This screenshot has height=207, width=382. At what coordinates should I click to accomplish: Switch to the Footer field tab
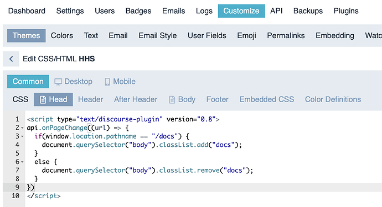coord(218,99)
